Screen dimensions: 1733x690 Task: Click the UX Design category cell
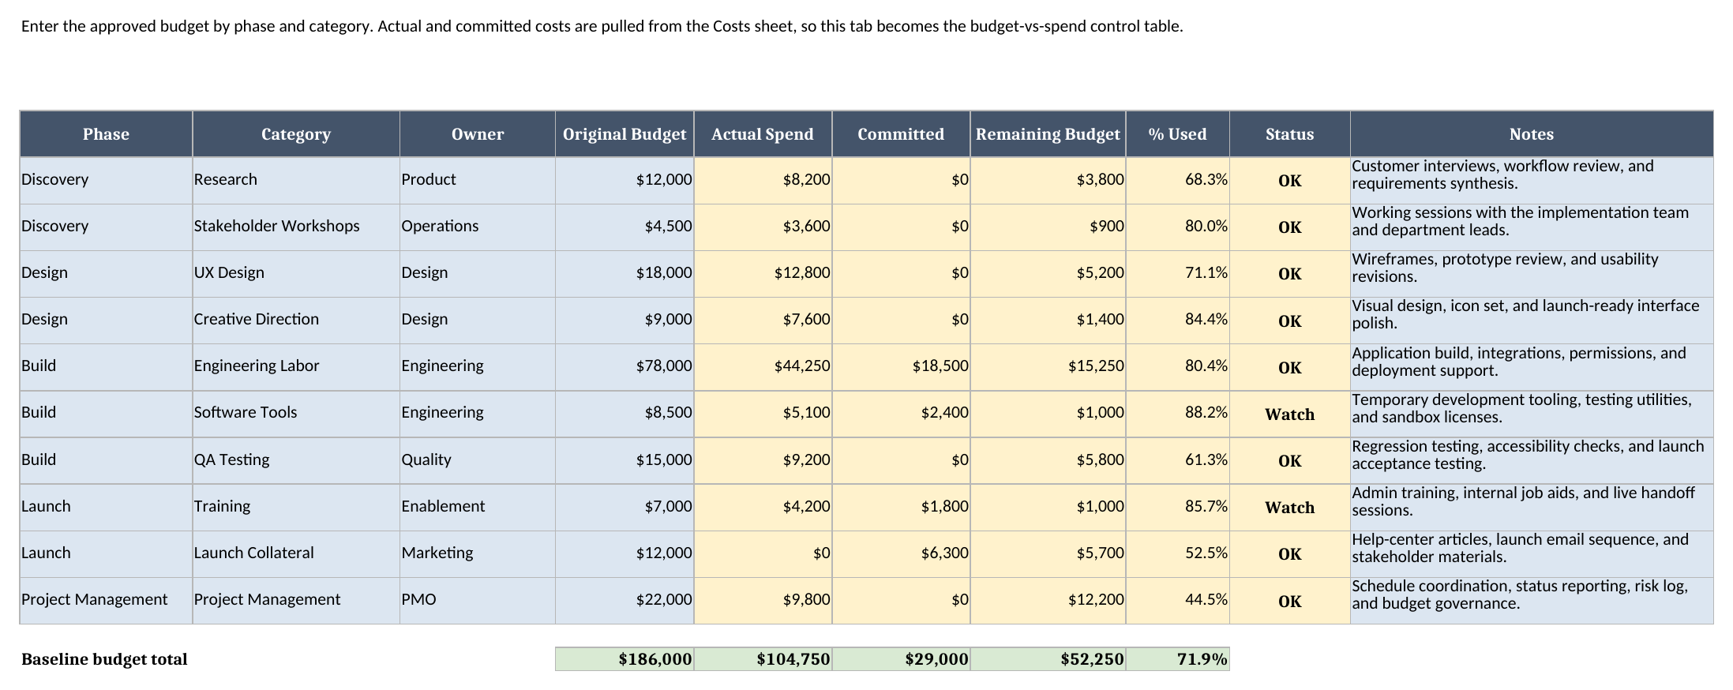point(296,273)
